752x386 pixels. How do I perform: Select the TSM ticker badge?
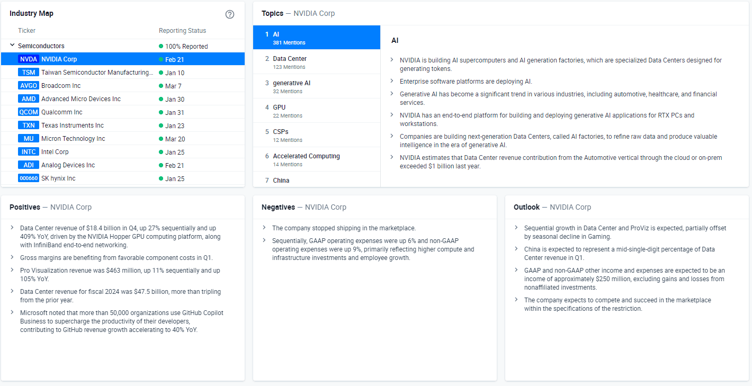[28, 73]
